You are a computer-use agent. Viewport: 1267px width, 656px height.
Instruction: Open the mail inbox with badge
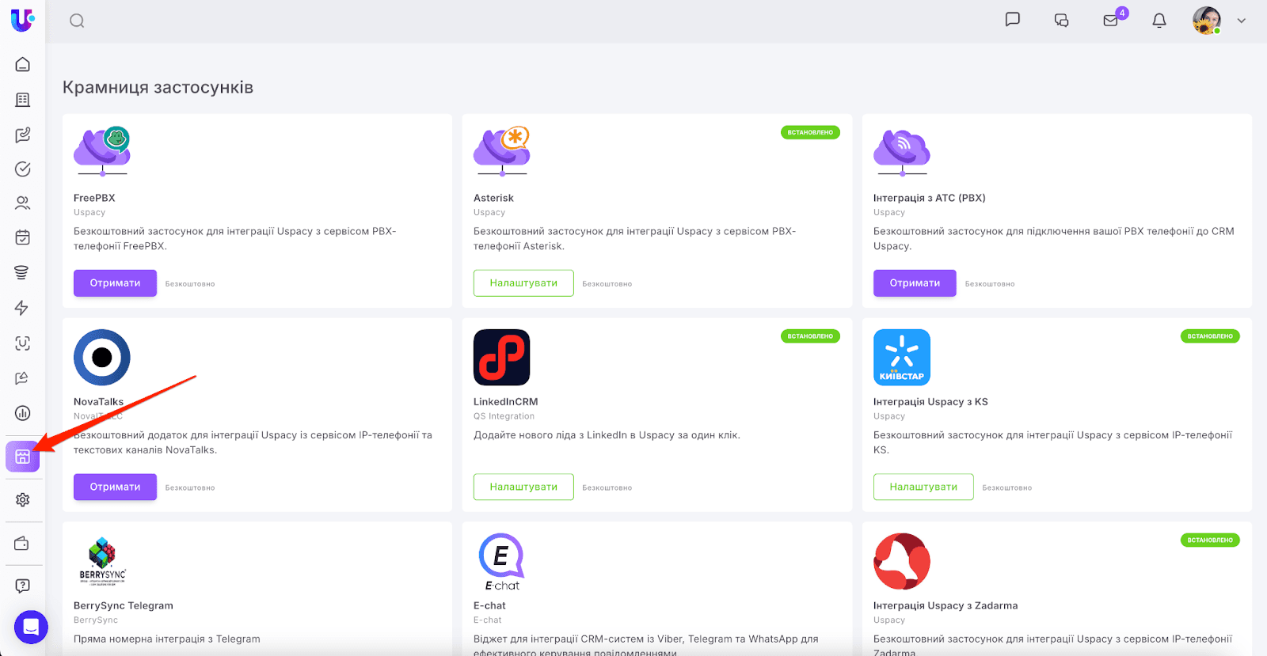point(1111,21)
